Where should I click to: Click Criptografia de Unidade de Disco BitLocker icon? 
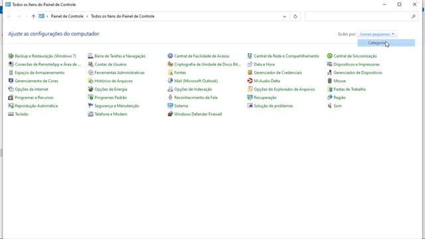click(170, 64)
